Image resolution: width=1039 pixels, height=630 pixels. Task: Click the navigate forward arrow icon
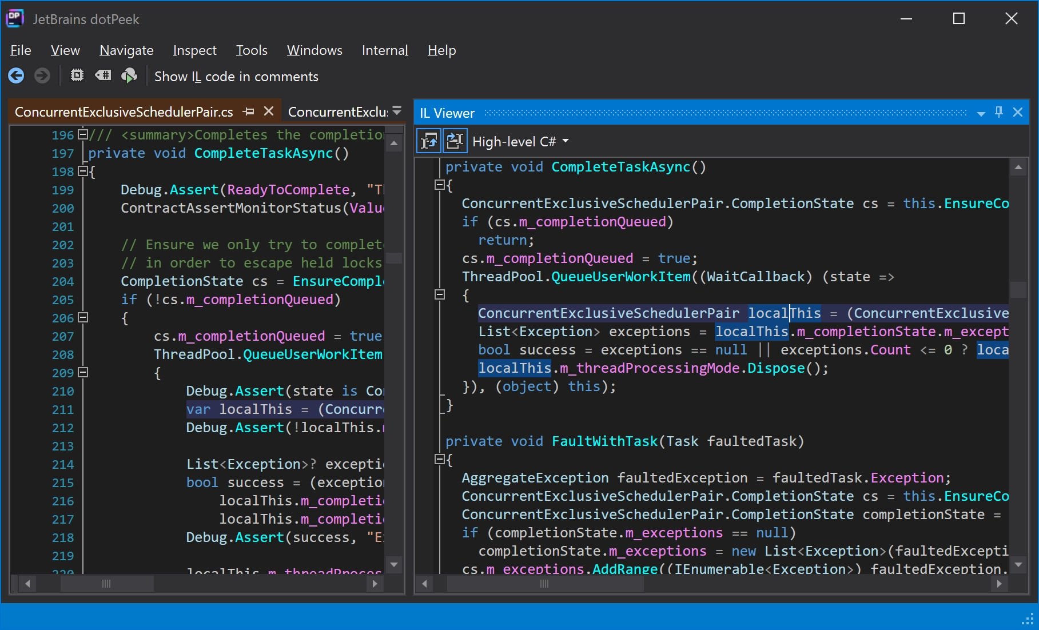(x=42, y=75)
